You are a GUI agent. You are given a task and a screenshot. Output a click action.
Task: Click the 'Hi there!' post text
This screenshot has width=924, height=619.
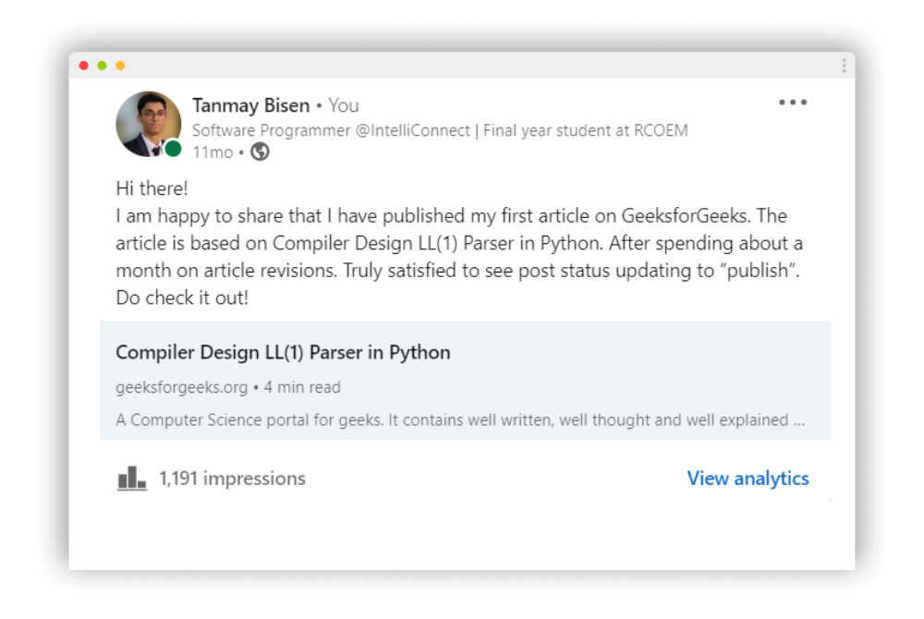[x=152, y=188]
